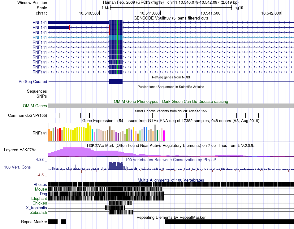Click the 'chr11:' ruler label

(x=41, y=13)
